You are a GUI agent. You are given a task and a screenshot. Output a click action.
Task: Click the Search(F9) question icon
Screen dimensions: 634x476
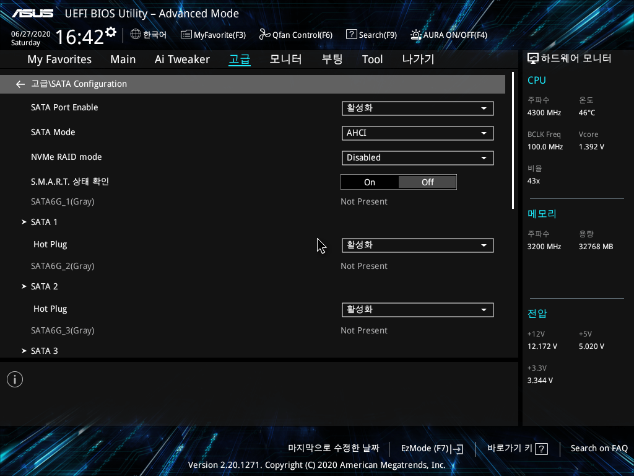click(352, 35)
